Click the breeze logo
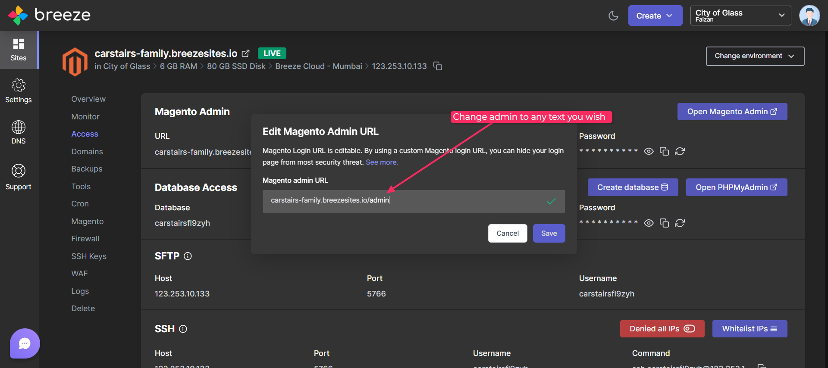Viewport: 828px width, 368px height. point(49,15)
